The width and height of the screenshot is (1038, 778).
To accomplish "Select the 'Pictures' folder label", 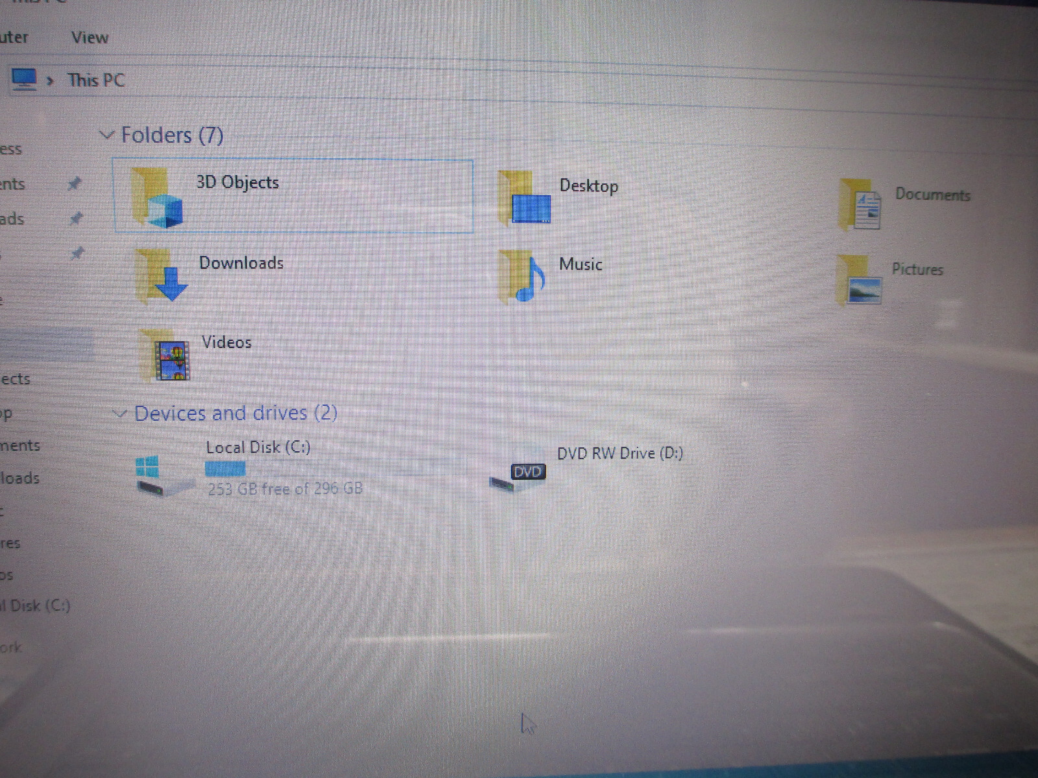I will click(917, 269).
